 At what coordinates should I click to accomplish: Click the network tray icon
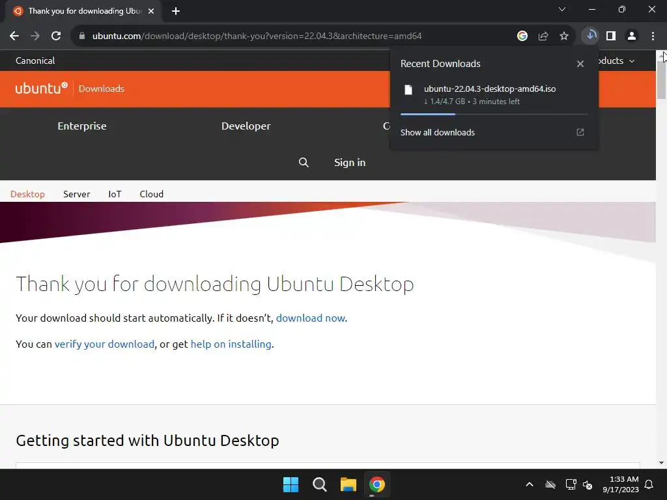click(571, 484)
